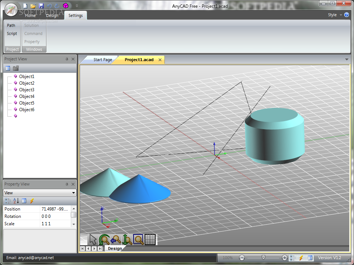This screenshot has width=354, height=265.
Task: Open the AnyCAD application orb menu
Action: (x=11, y=10)
